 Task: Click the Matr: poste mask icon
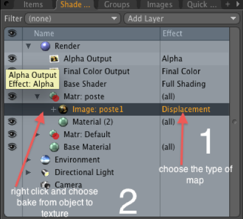(x=54, y=97)
